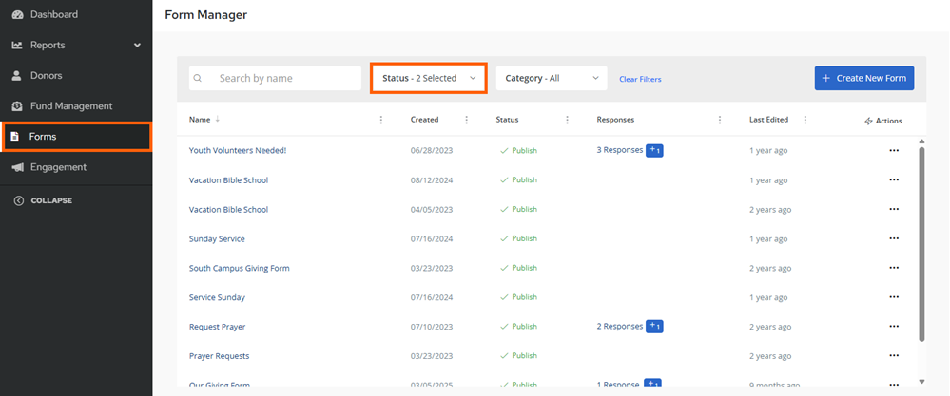Open column menu beside Responses header
950x396 pixels.
[720, 120]
